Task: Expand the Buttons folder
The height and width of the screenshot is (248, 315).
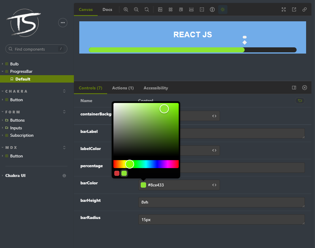Action: click(17, 120)
